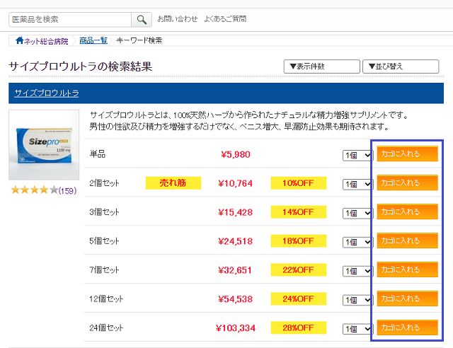Open quantity dropdown for 5個セット
Viewport: 453px width, 348px height.
pos(357,242)
